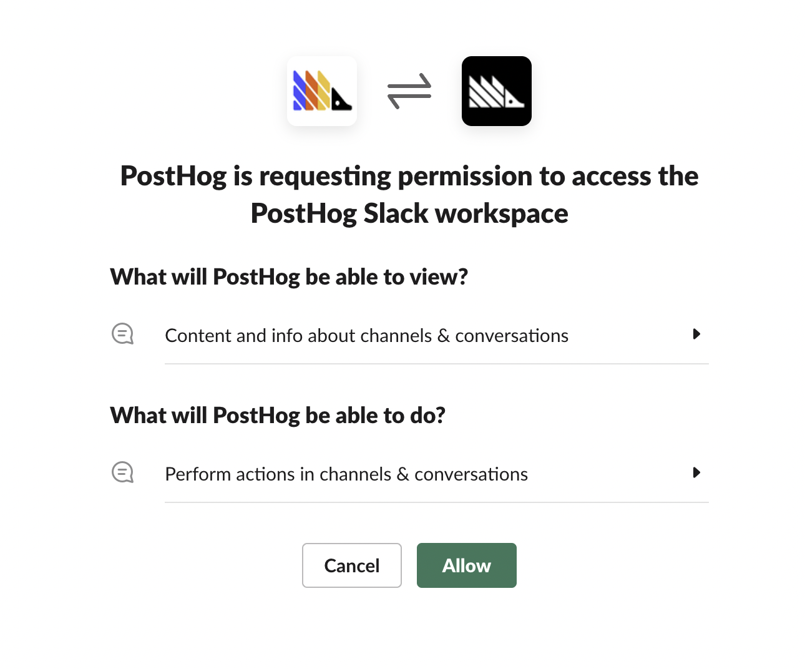Click the 'Content and info about channels' permission row
The width and height of the screenshot is (805, 669).
pyautogui.click(x=366, y=335)
